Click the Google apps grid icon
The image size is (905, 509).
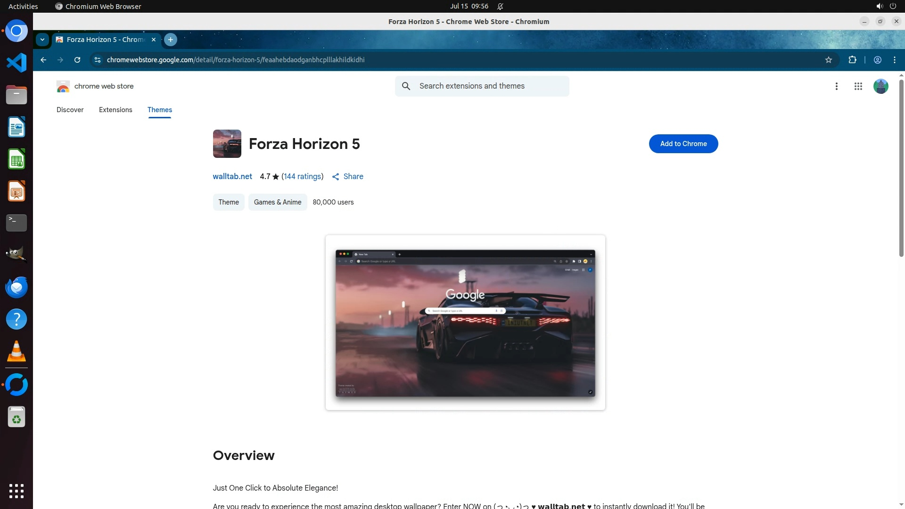click(858, 86)
